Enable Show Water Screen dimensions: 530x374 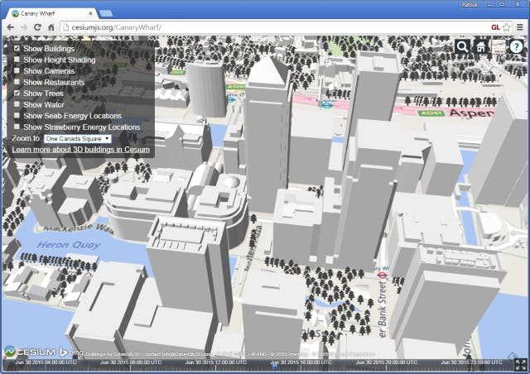tap(17, 104)
